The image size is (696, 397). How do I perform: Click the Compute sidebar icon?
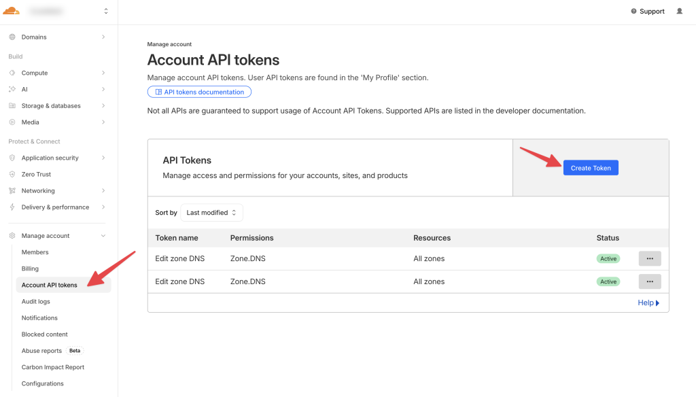pyautogui.click(x=12, y=73)
